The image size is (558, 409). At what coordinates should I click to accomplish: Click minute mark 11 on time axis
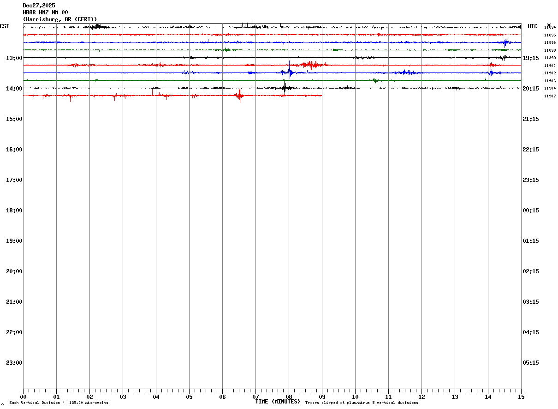point(388,397)
